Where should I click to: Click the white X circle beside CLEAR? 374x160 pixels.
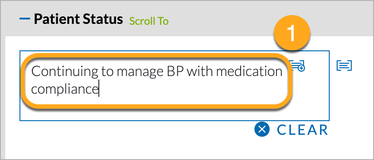click(262, 130)
